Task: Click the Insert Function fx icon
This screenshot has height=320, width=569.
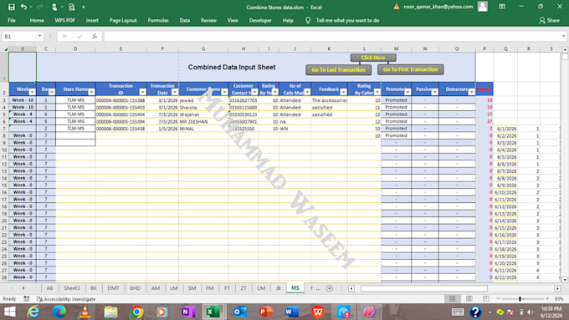Action: [x=95, y=36]
